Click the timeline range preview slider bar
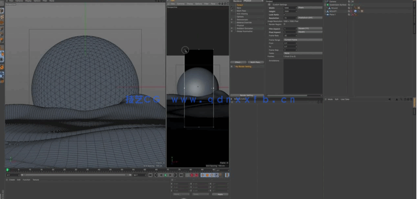This screenshot has width=419, height=199. coord(76,175)
